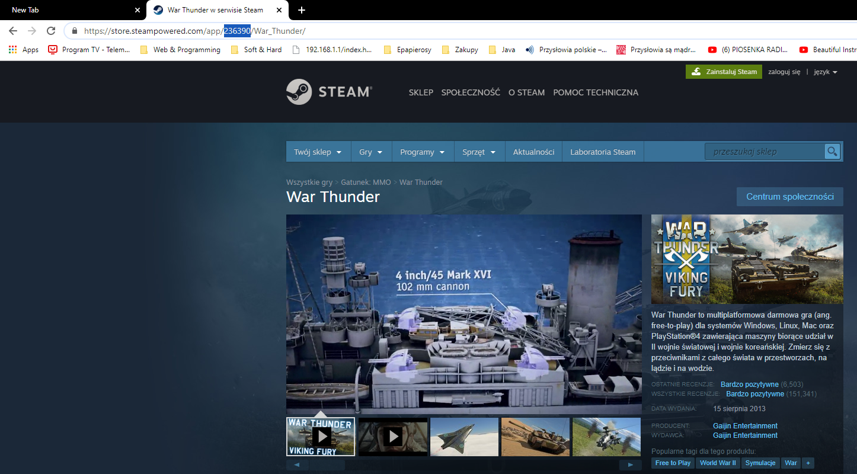The width and height of the screenshot is (857, 474).
Task: Open the Beautiful Instr... YouTube bookmark
Action: (x=827, y=50)
